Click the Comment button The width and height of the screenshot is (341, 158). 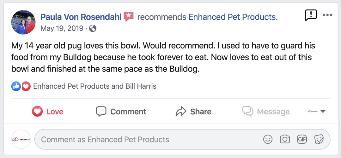point(121,111)
